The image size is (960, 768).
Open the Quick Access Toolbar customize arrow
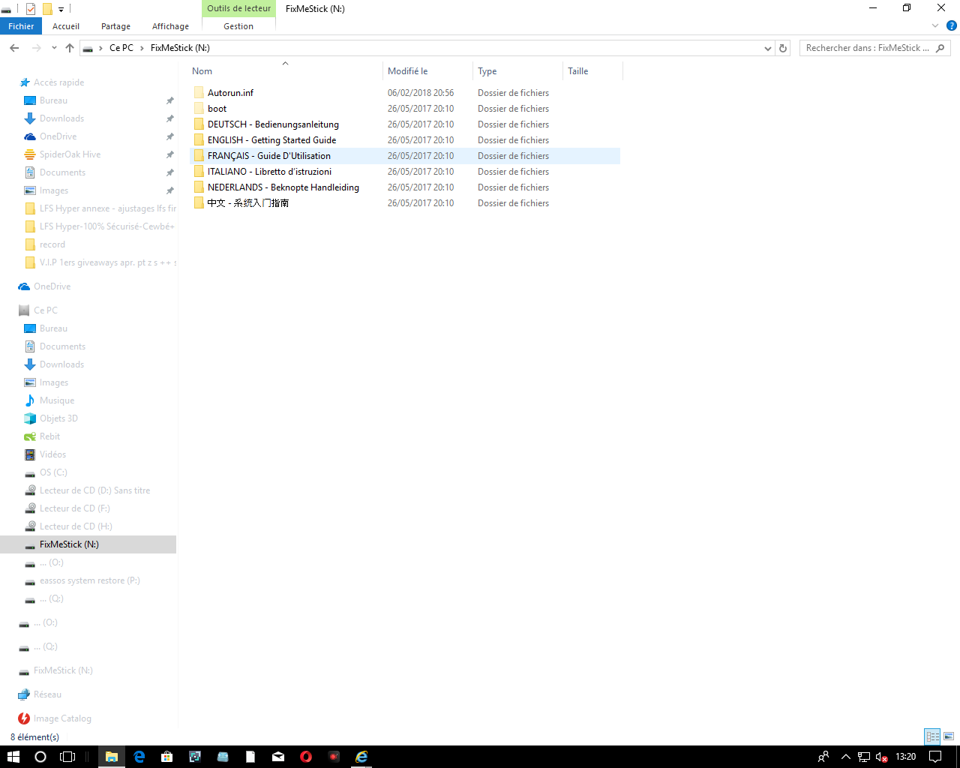(61, 9)
